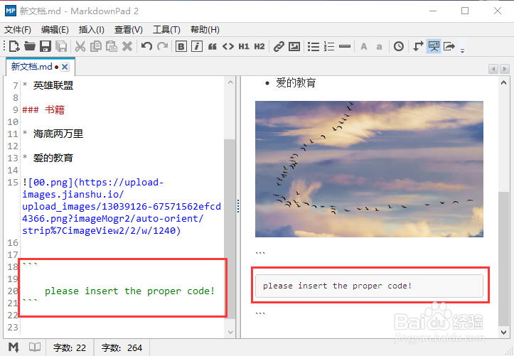Click the preview vertical scrollbar thumb

click(504, 259)
